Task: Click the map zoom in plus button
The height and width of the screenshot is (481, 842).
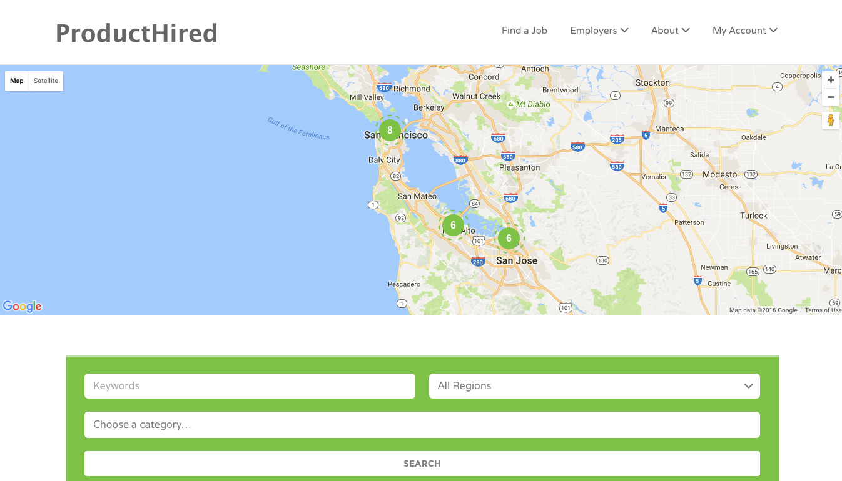Action: pos(831,80)
